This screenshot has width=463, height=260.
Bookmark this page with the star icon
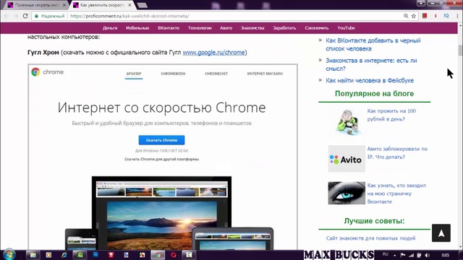414,16
